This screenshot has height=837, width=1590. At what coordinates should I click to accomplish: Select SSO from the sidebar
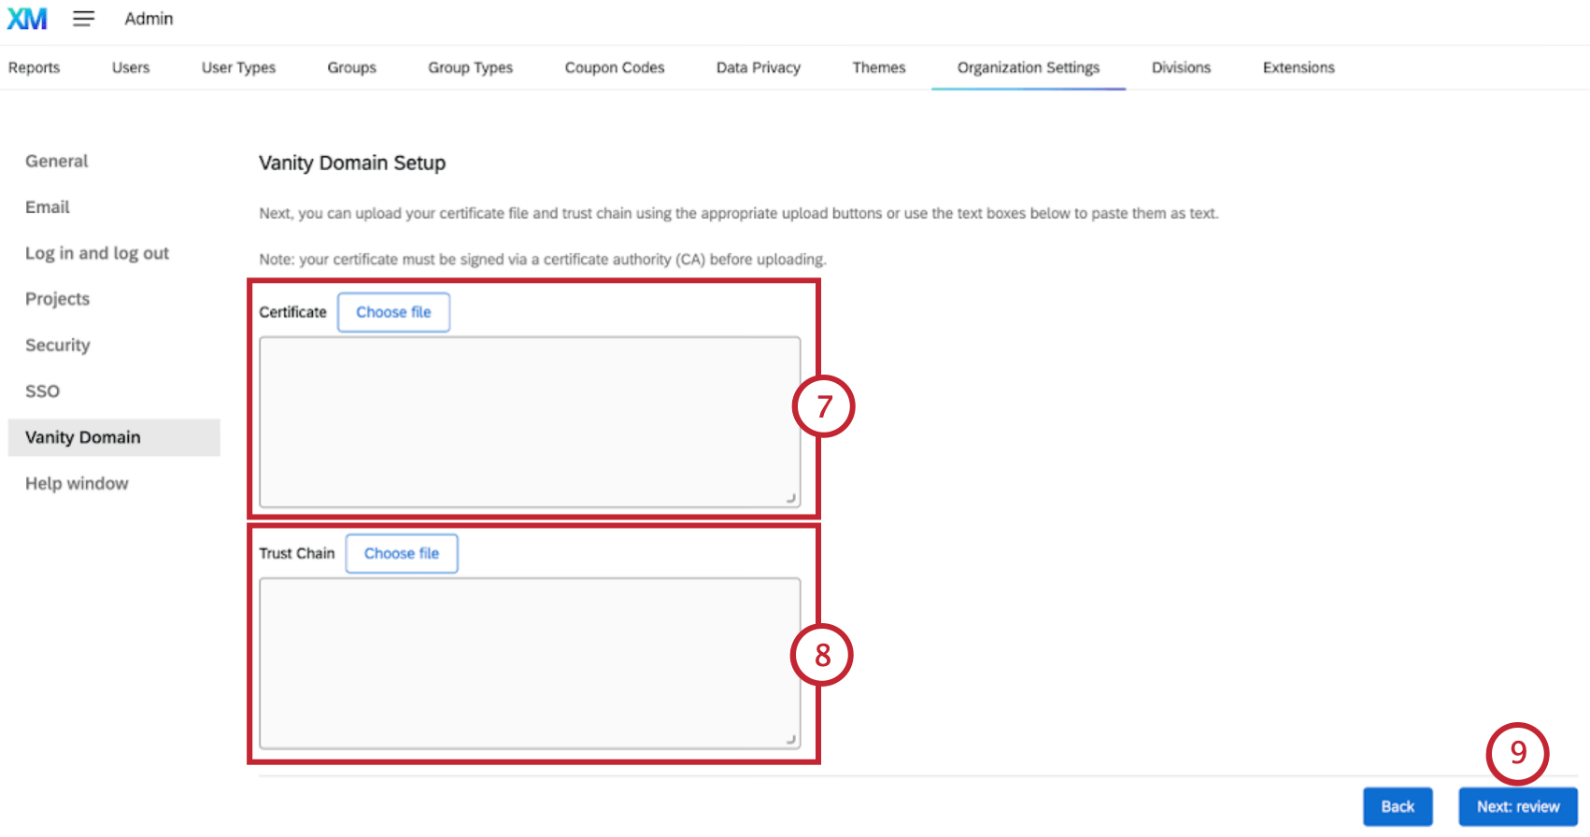[x=43, y=391]
